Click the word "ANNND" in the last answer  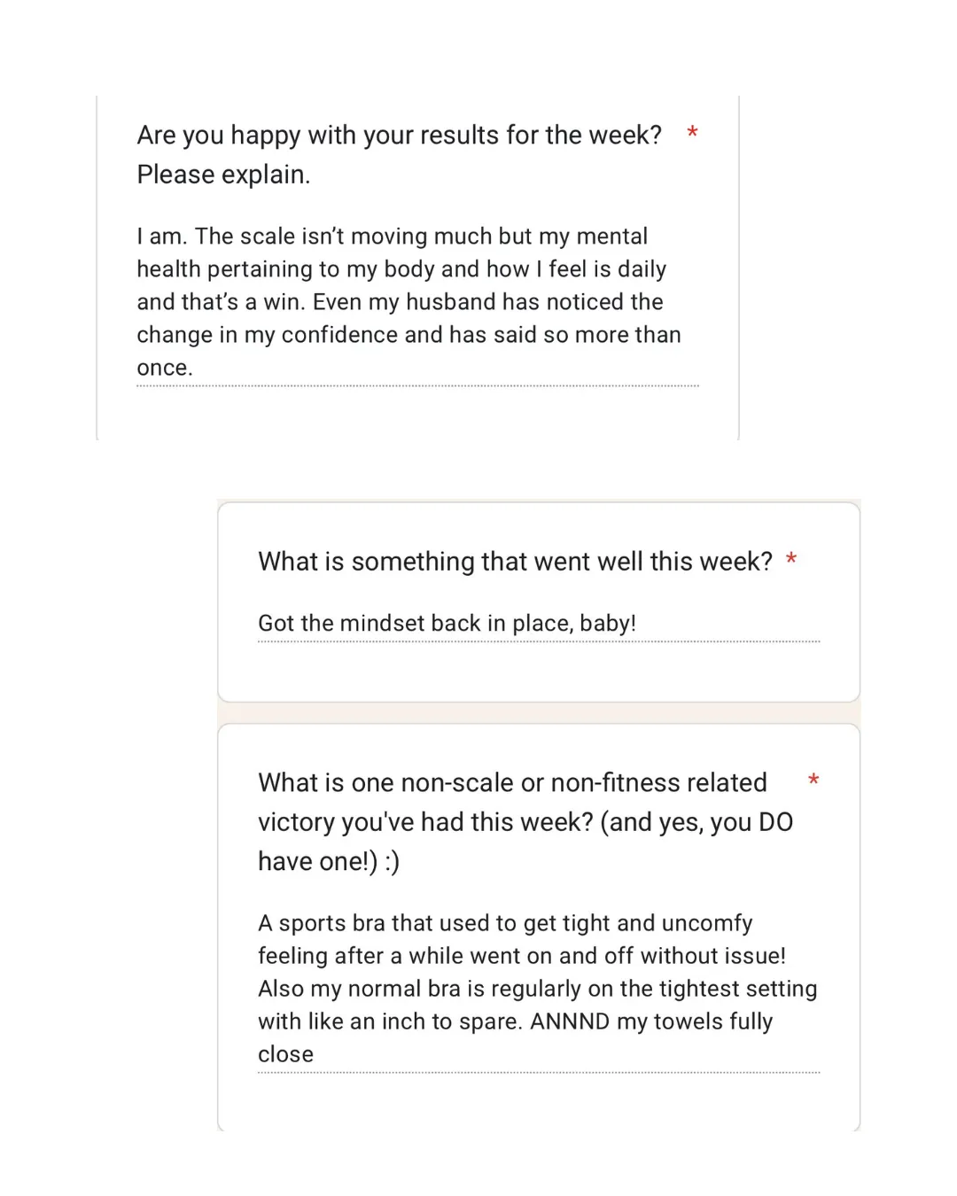(x=570, y=1021)
